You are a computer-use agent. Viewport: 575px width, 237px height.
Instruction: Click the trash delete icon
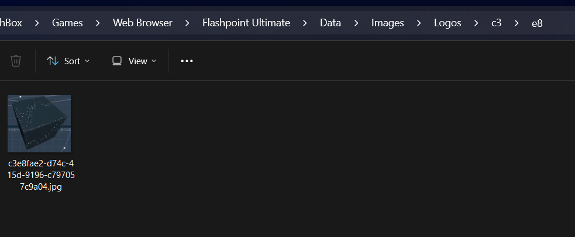tap(15, 61)
